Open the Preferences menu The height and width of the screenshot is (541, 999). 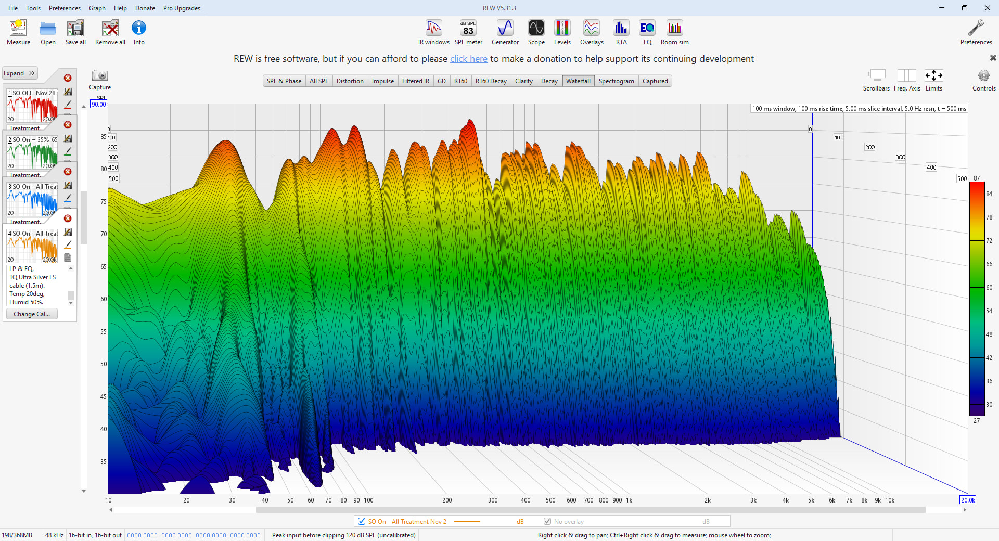coord(65,8)
